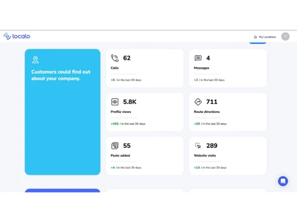The image size is (297, 223).
Task: Open the user avatar menu
Action: pyautogui.click(x=285, y=36)
